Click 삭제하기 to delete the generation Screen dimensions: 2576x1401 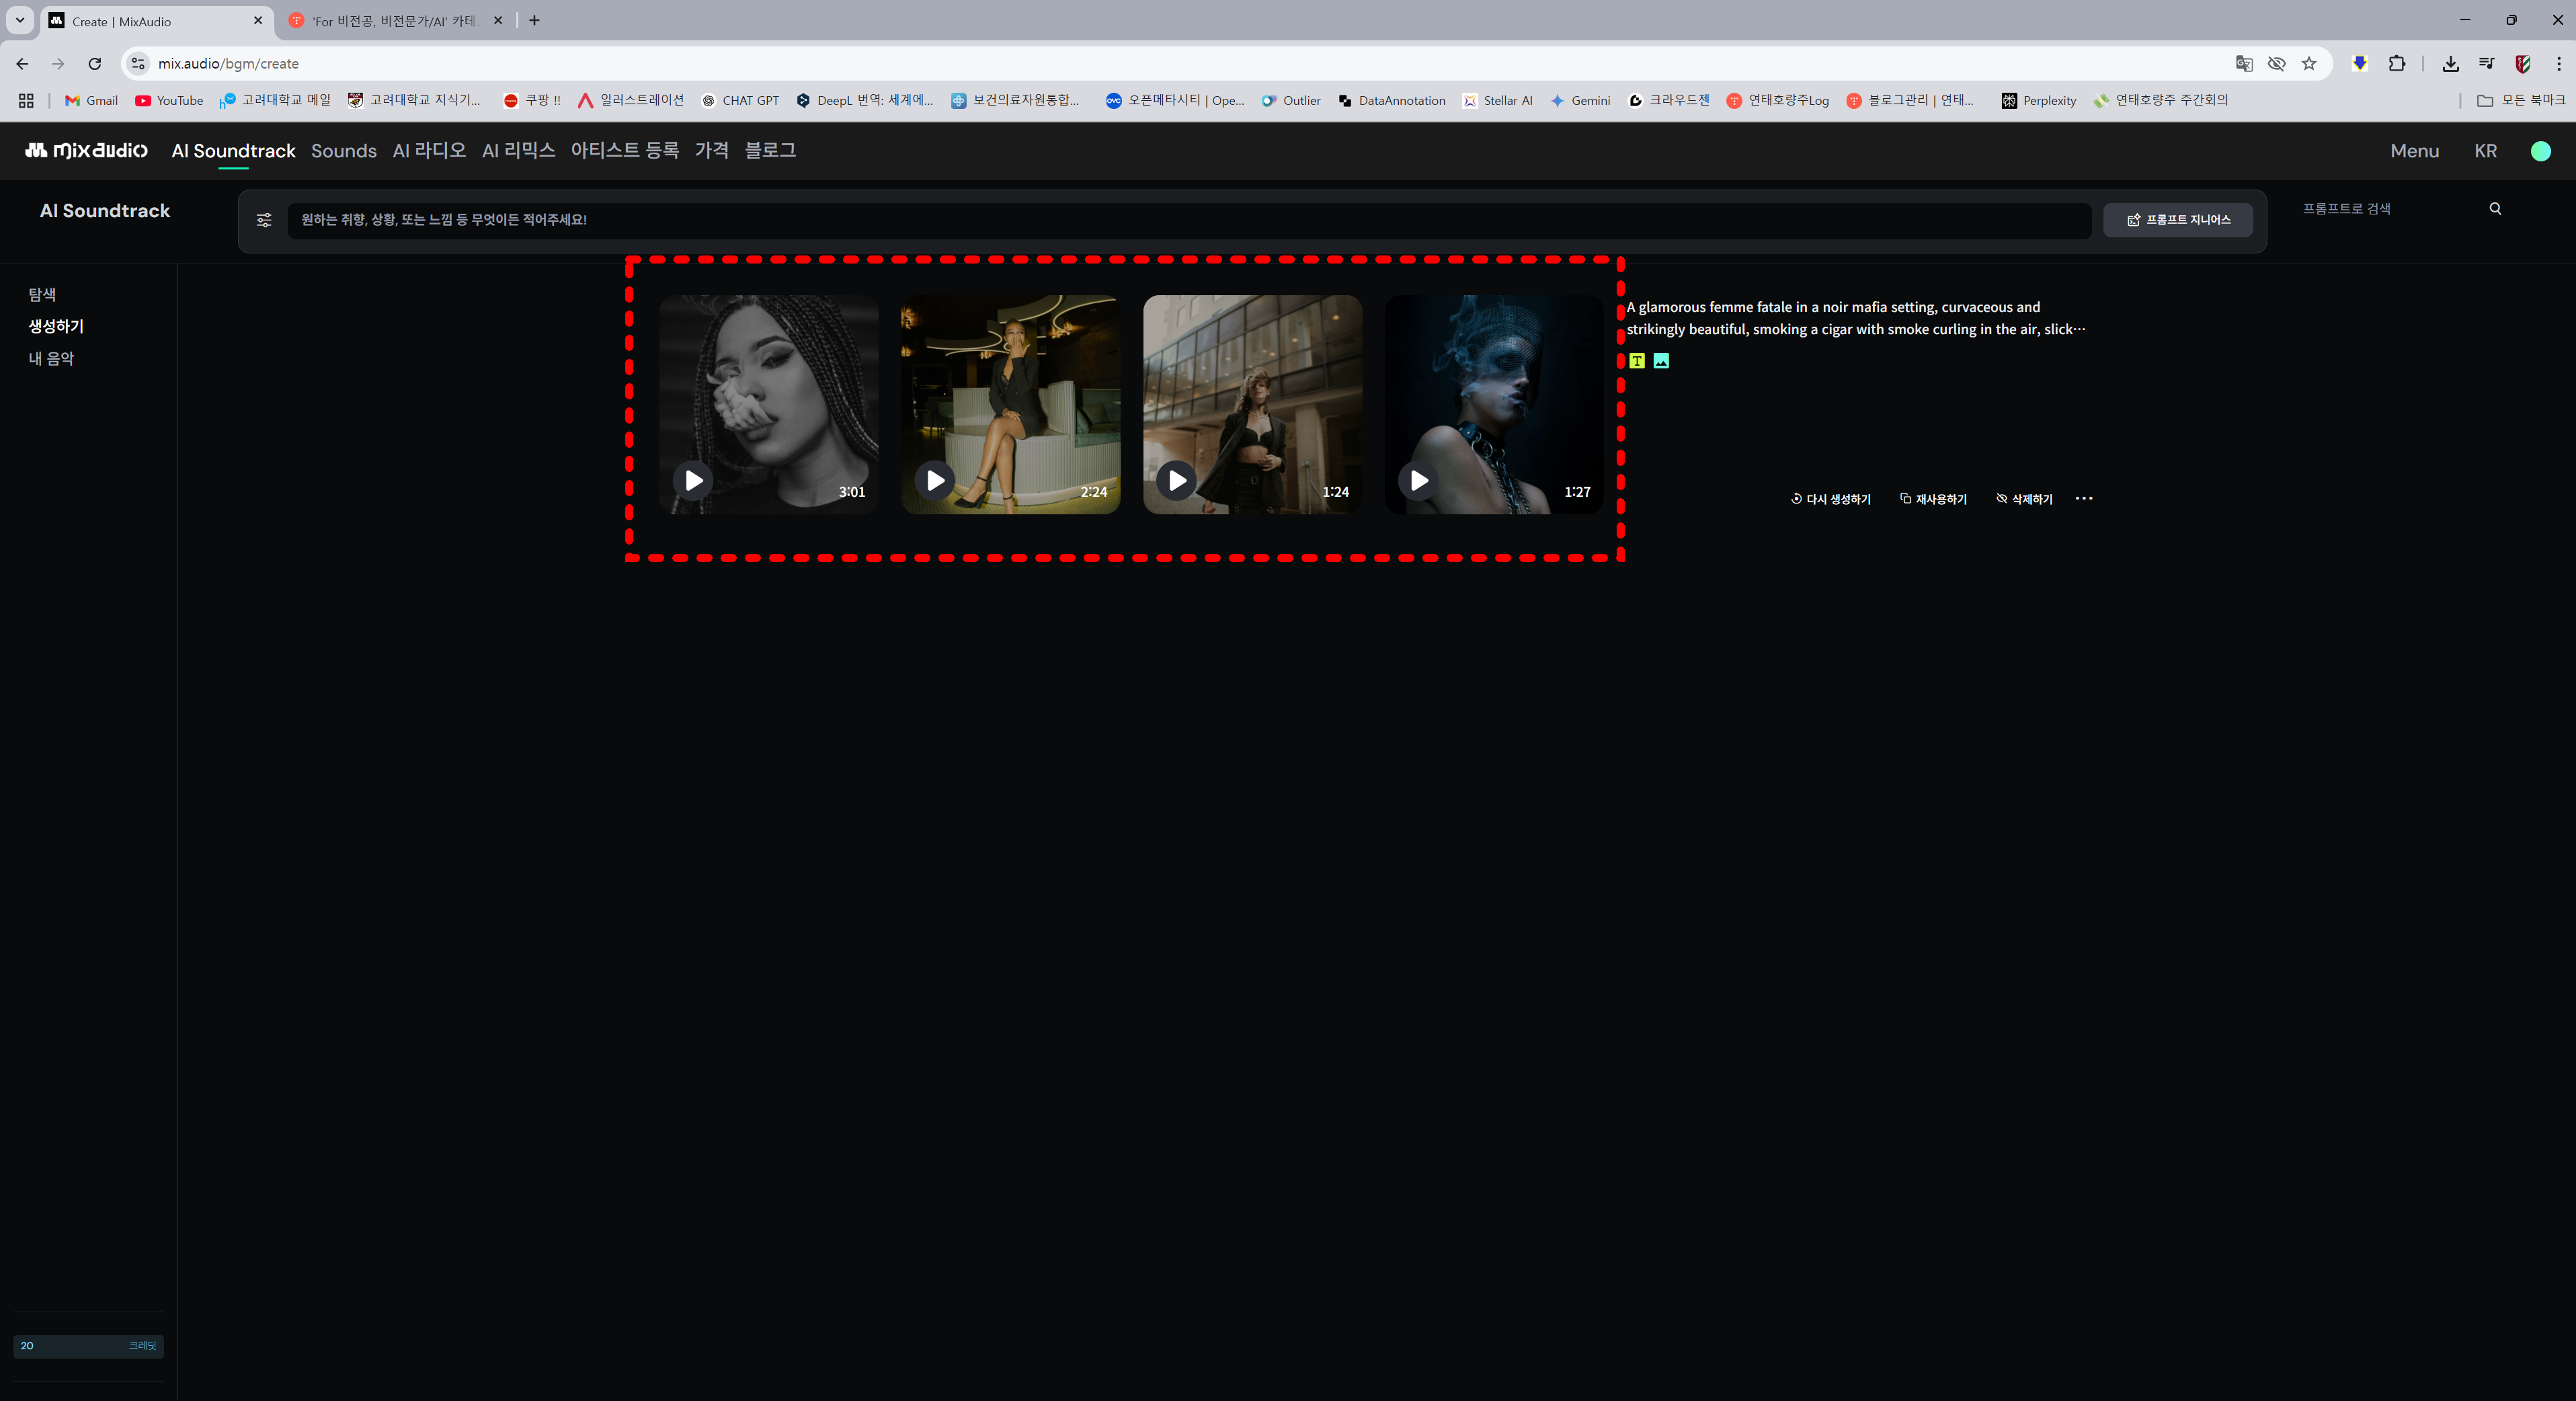[x=2024, y=499]
